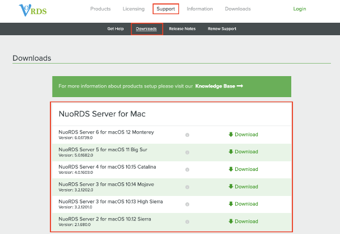Select text 'Version: 4.0.1603.0'
Viewport: 340px width, 234px height.
tap(76, 172)
